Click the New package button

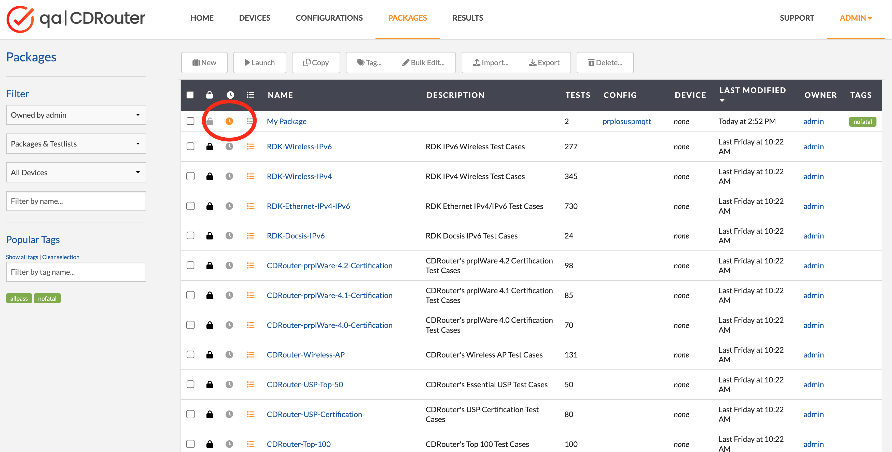point(204,63)
